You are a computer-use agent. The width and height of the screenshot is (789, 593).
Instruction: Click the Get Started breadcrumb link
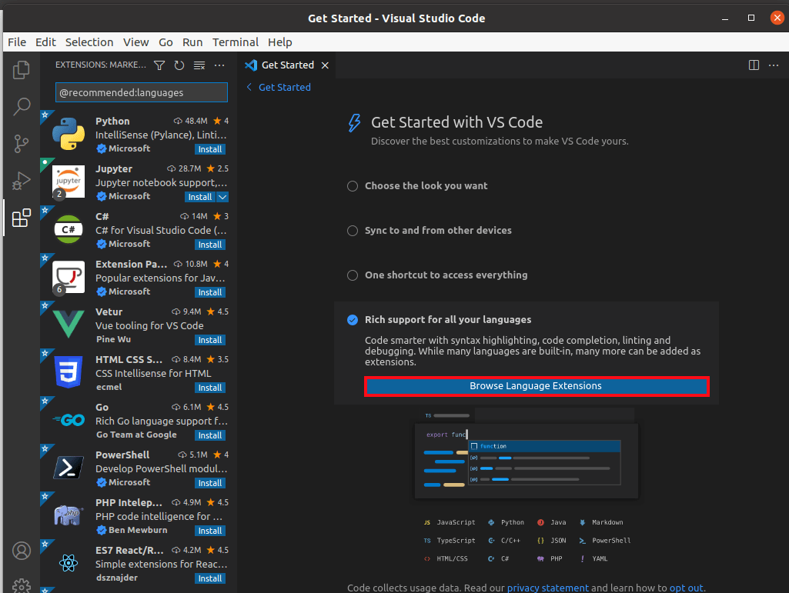point(284,88)
